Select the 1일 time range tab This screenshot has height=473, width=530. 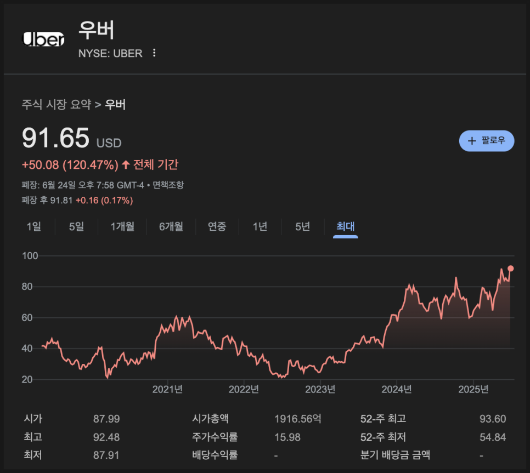(34, 226)
